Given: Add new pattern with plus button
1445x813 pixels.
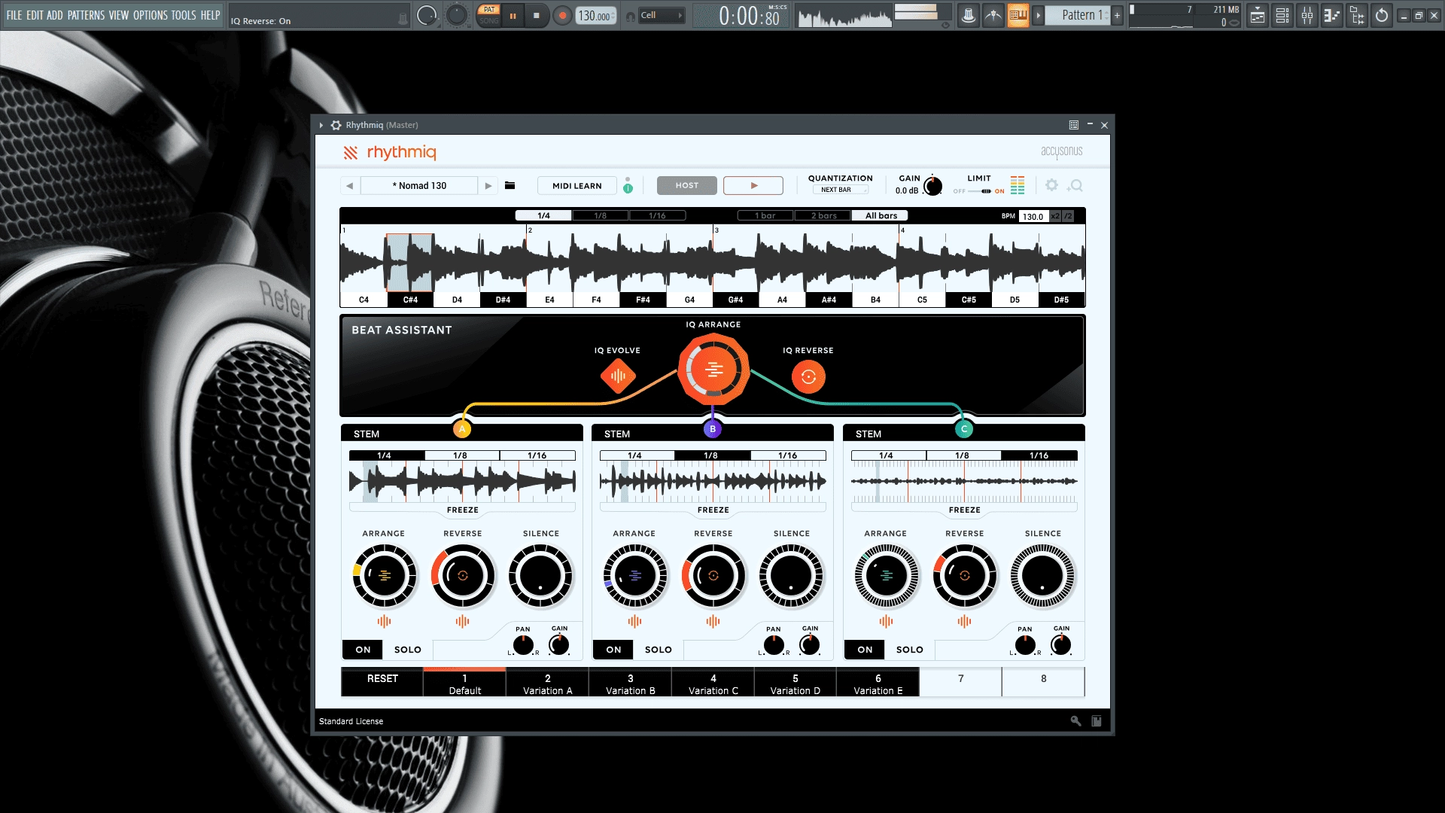Looking at the screenshot, I should (1117, 15).
